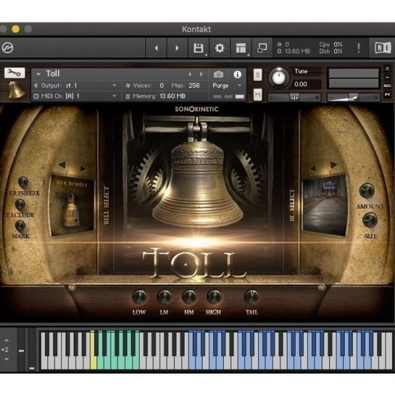Adjust the reverb Amount knob
This screenshot has width=395, height=395.
coord(367,191)
